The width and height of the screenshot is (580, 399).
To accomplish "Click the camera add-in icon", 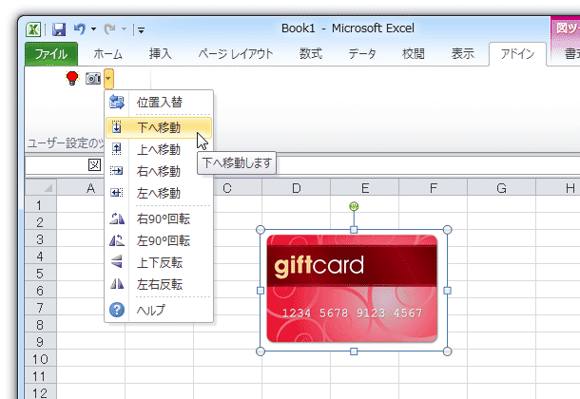I will coord(93,78).
